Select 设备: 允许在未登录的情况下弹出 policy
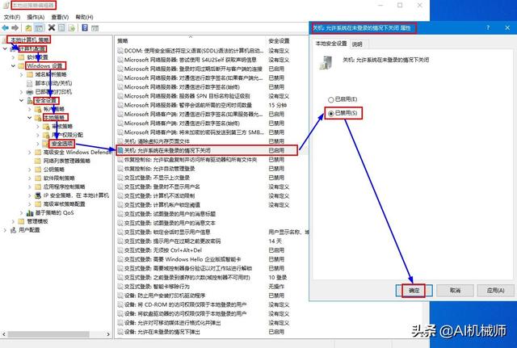517x348 pixels. 162,332
